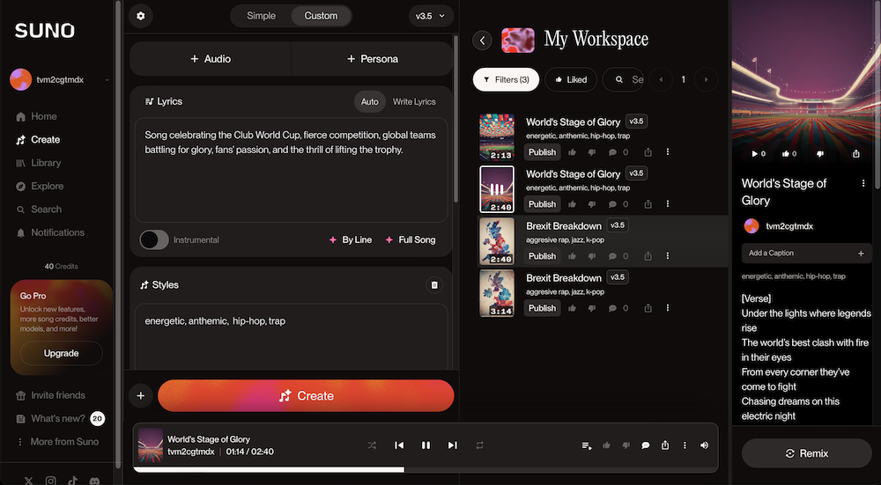Open more options in the player bar
881x485 pixels.
coord(685,445)
